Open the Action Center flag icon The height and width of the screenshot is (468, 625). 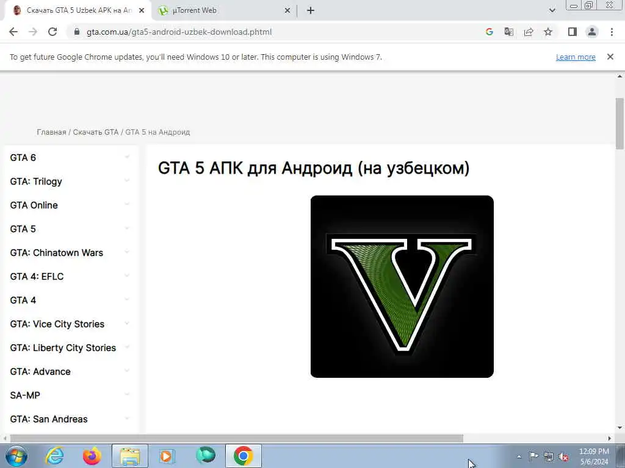point(533,456)
